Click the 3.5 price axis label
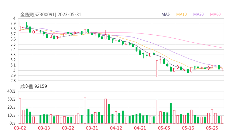 (x=13, y=44)
